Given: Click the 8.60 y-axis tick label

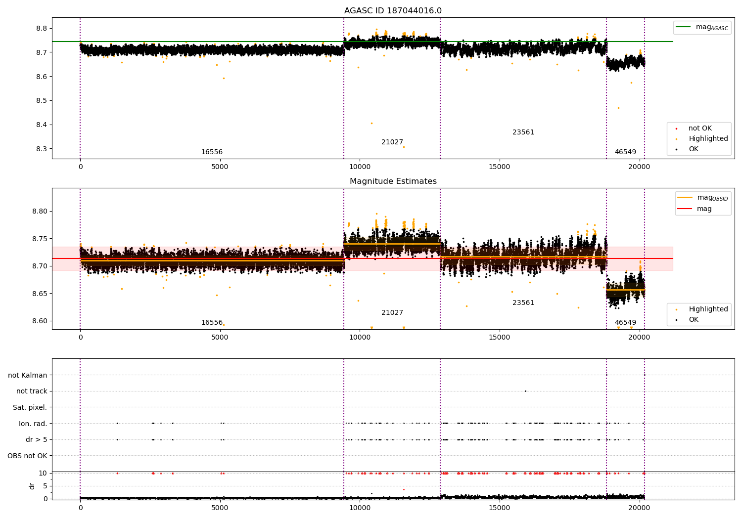Looking at the screenshot, I should pos(40,321).
